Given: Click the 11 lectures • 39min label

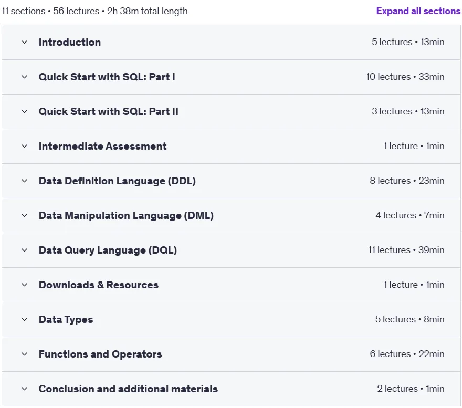Looking at the screenshot, I should coord(406,250).
